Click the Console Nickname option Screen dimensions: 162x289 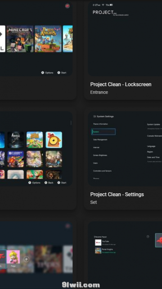pos(154,136)
